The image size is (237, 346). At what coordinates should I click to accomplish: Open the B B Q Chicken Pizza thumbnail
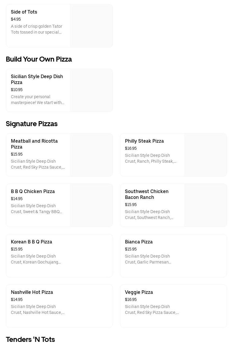point(91,205)
